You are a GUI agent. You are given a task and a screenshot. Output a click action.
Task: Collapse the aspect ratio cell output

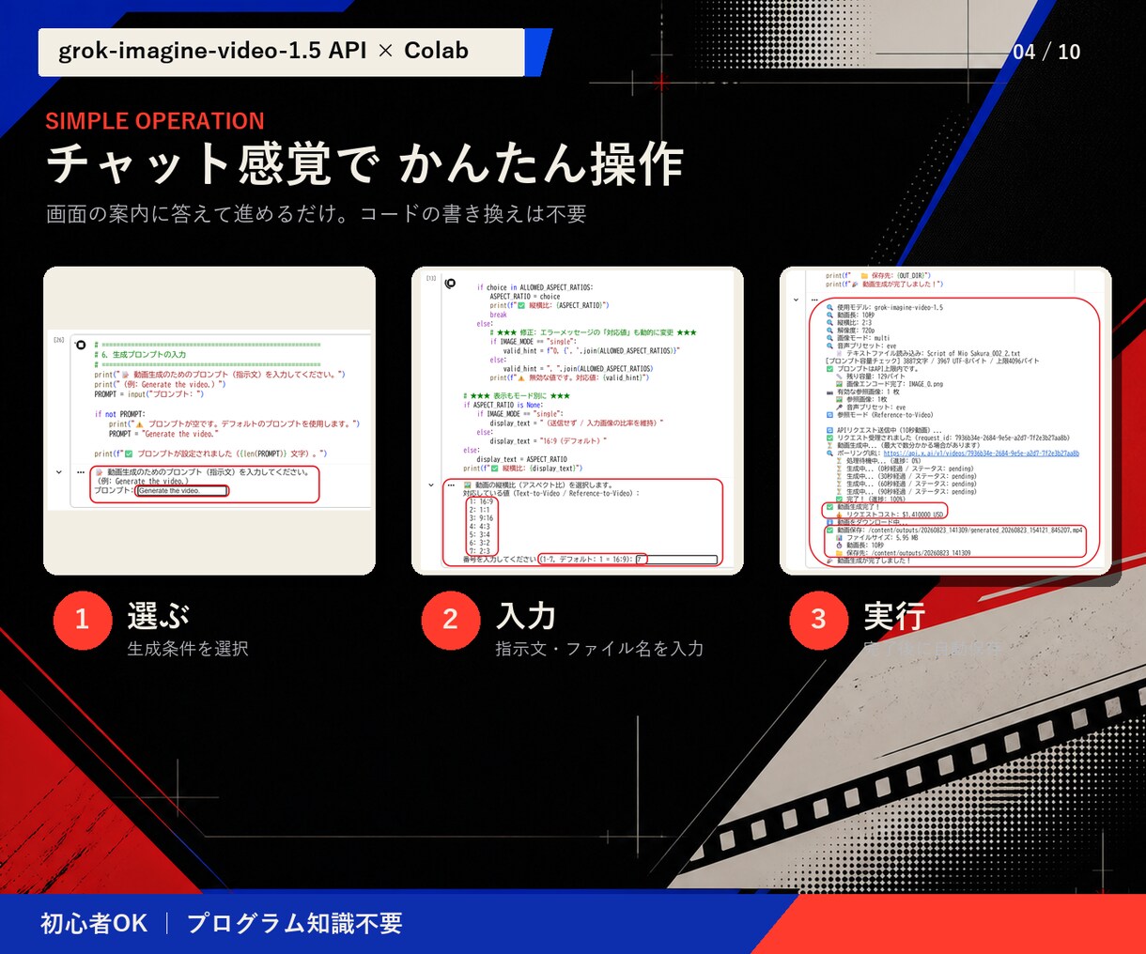click(x=431, y=485)
